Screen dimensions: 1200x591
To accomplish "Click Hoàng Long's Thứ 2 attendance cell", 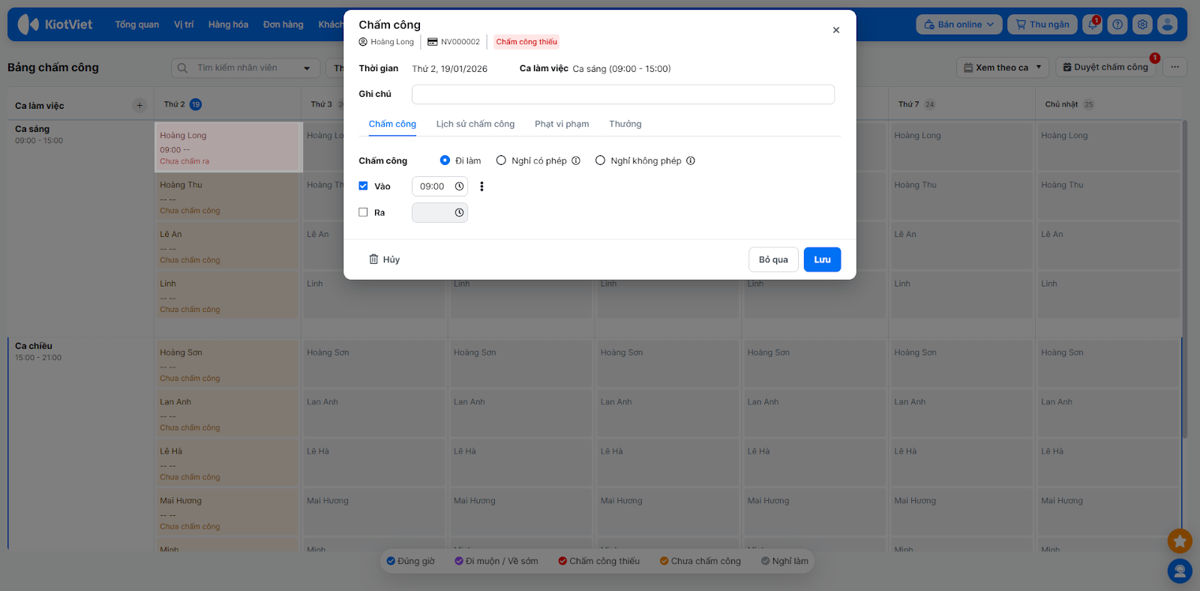I will 228,148.
